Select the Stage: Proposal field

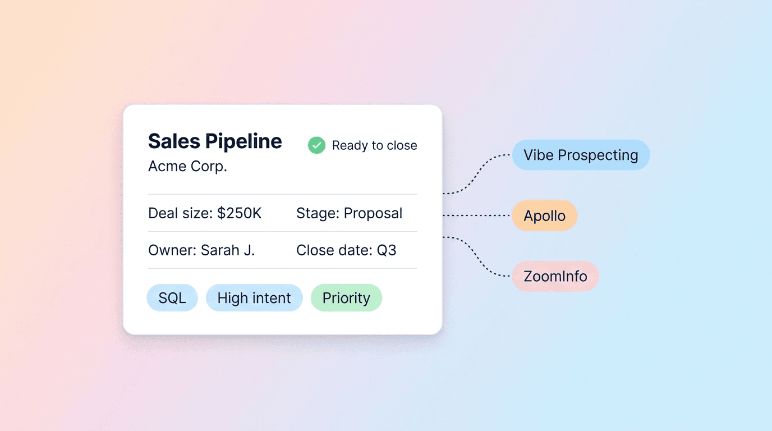[349, 213]
